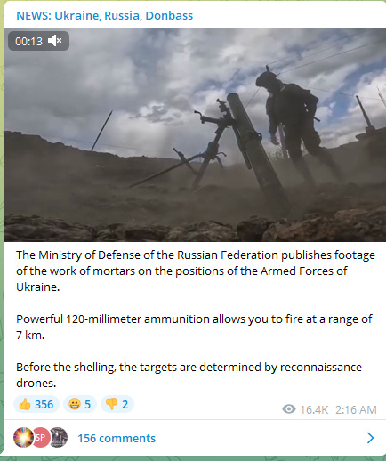
Task: Add the grinning face reaction with 5
Action: pos(79,404)
